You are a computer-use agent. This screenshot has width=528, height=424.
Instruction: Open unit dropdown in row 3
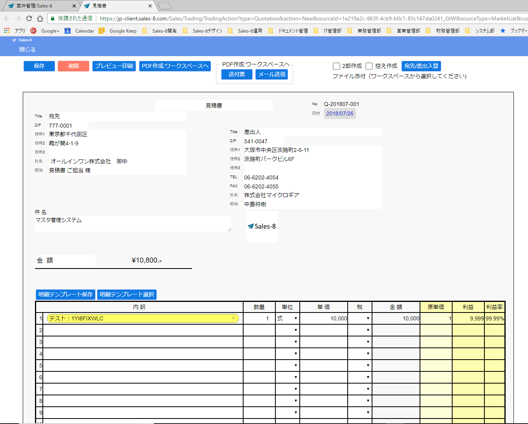point(288,342)
